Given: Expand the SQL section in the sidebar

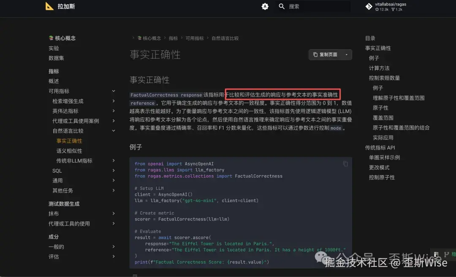Looking at the screenshot, I should (114, 170).
